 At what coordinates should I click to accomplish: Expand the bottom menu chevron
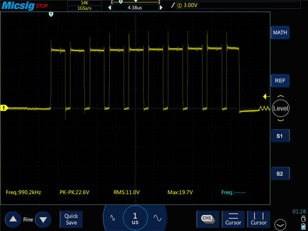(280, 225)
